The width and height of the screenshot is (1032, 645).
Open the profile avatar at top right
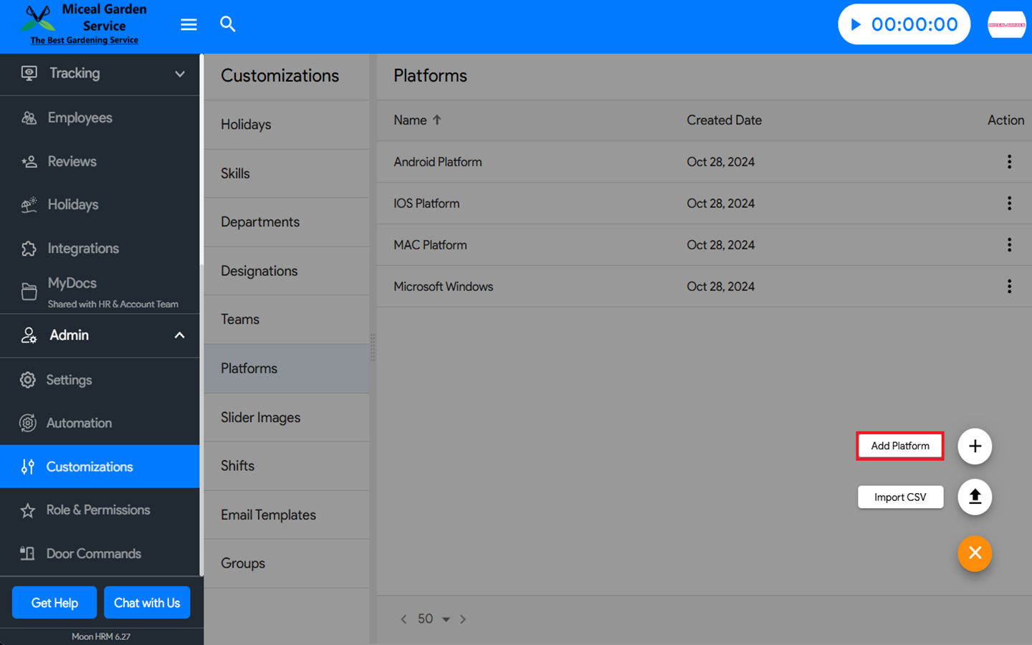(1006, 24)
